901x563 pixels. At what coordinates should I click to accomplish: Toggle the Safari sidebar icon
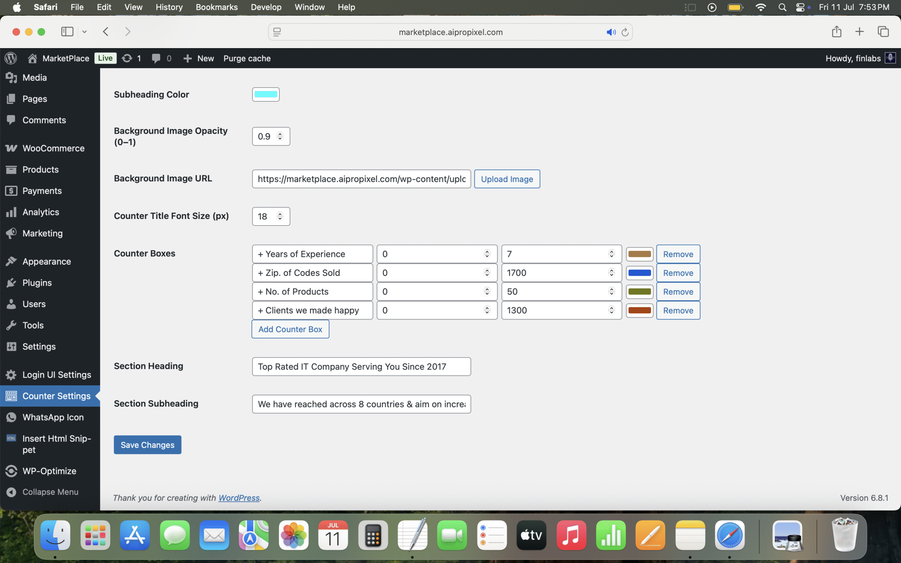(67, 32)
